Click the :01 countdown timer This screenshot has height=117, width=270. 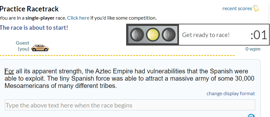pyautogui.click(x=259, y=35)
